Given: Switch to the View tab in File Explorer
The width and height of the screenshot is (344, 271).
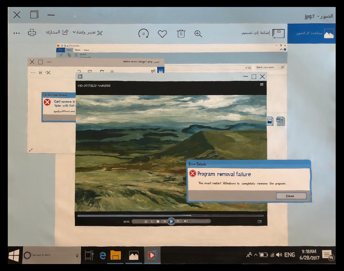Looking at the screenshot, I should pyautogui.click(x=86, y=50).
